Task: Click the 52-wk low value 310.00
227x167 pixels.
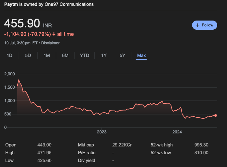Action: (x=201, y=153)
